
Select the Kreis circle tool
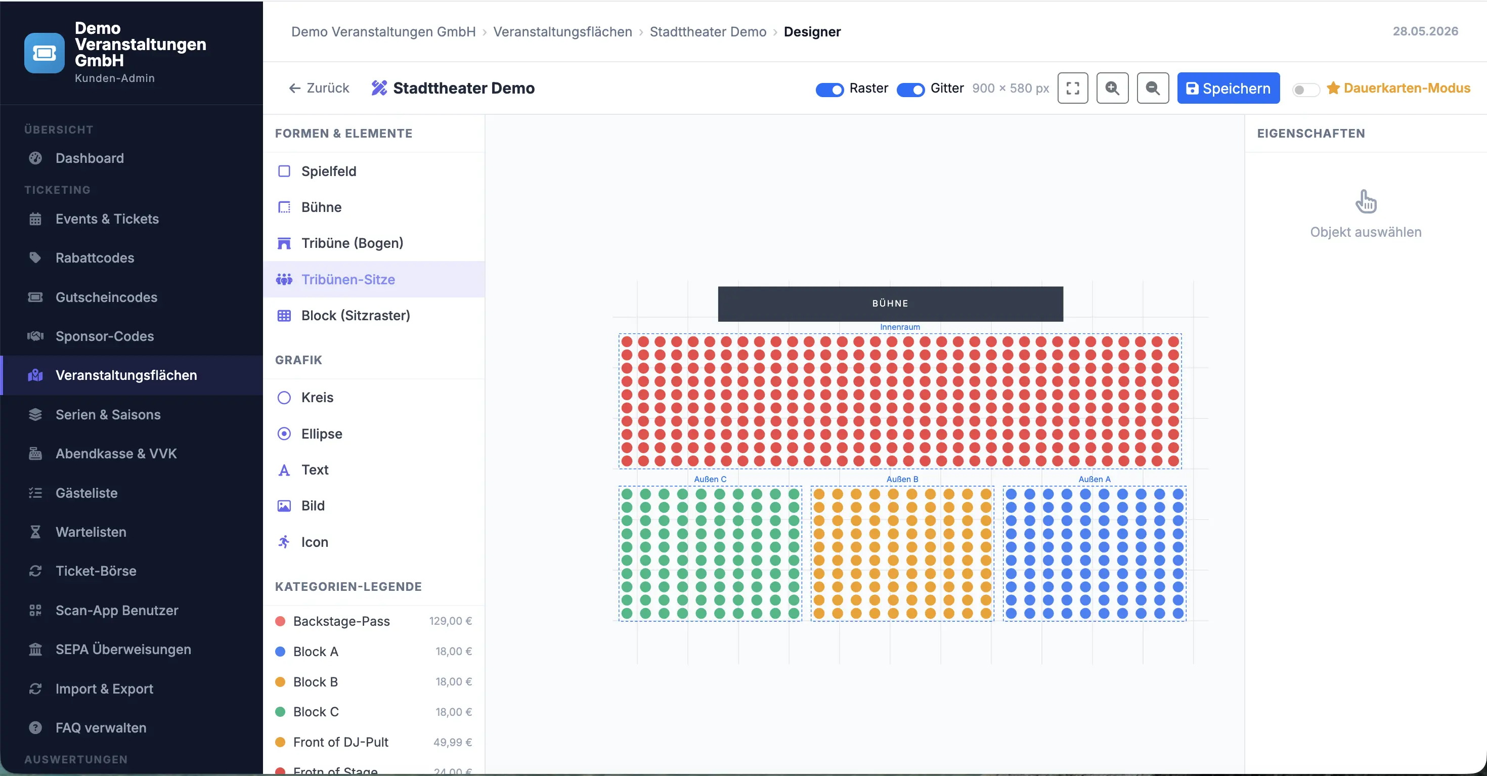[374, 397]
